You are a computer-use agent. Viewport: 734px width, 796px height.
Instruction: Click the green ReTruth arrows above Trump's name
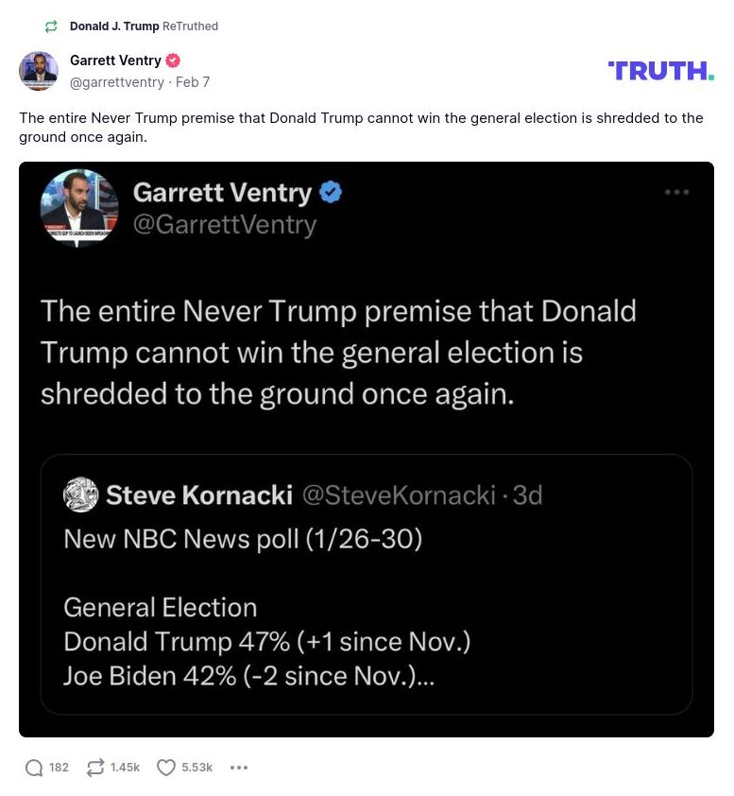click(50, 26)
